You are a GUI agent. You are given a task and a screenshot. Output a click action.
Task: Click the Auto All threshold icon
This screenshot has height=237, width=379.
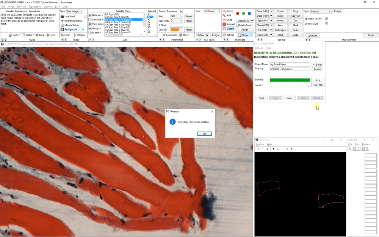coord(224,24)
